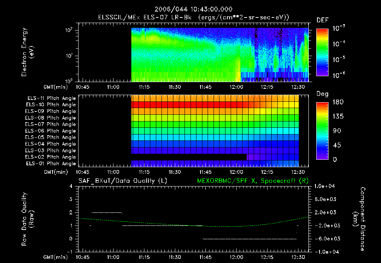Select the ELS-11 Pitch Angle row label

tap(51, 98)
